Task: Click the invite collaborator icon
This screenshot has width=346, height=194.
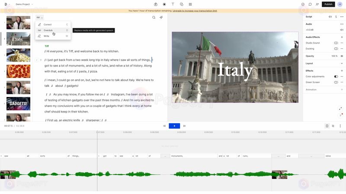Action: click(317, 4)
